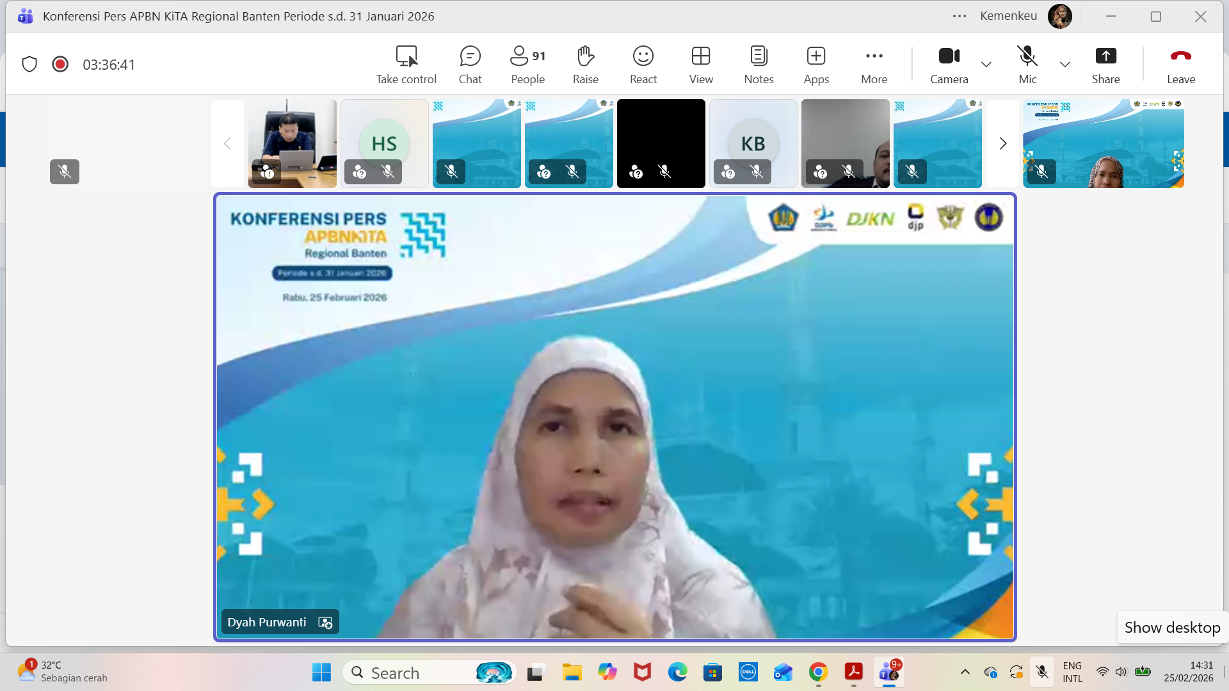Expand the Mic options dropdown arrow
This screenshot has height=691, width=1229.
[1064, 64]
